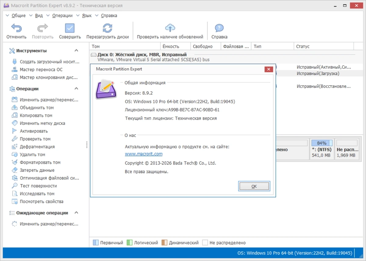Click the Проверить том wrench icon

click(14, 139)
